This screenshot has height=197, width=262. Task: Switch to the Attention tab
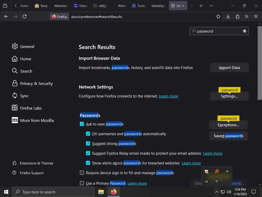(60, 6)
